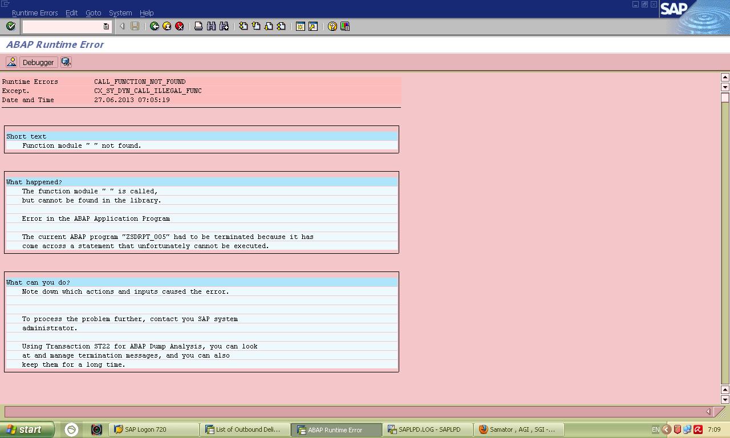Go to Previous Page icon
The height and width of the screenshot is (438, 730).
[x=256, y=26]
